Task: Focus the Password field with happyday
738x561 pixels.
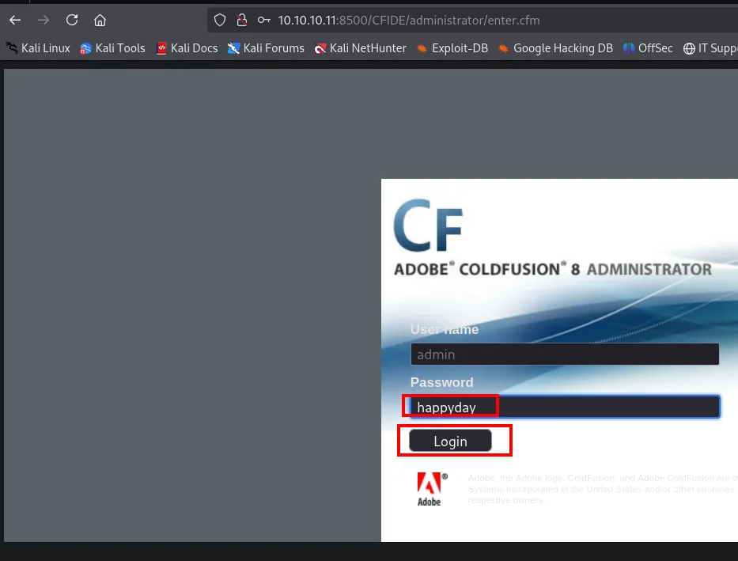Action: point(565,407)
